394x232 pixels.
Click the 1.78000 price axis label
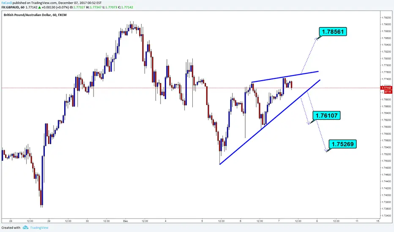click(387, 59)
